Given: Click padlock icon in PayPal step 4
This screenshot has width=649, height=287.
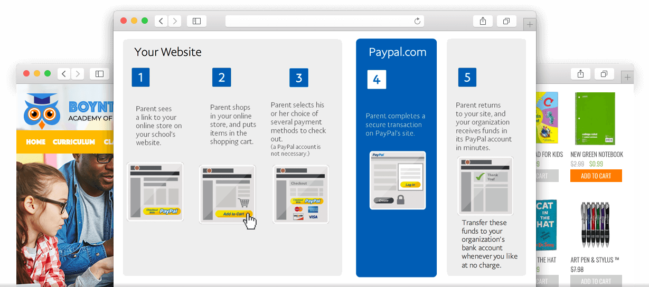Looking at the screenshot, I should pyautogui.click(x=401, y=200).
